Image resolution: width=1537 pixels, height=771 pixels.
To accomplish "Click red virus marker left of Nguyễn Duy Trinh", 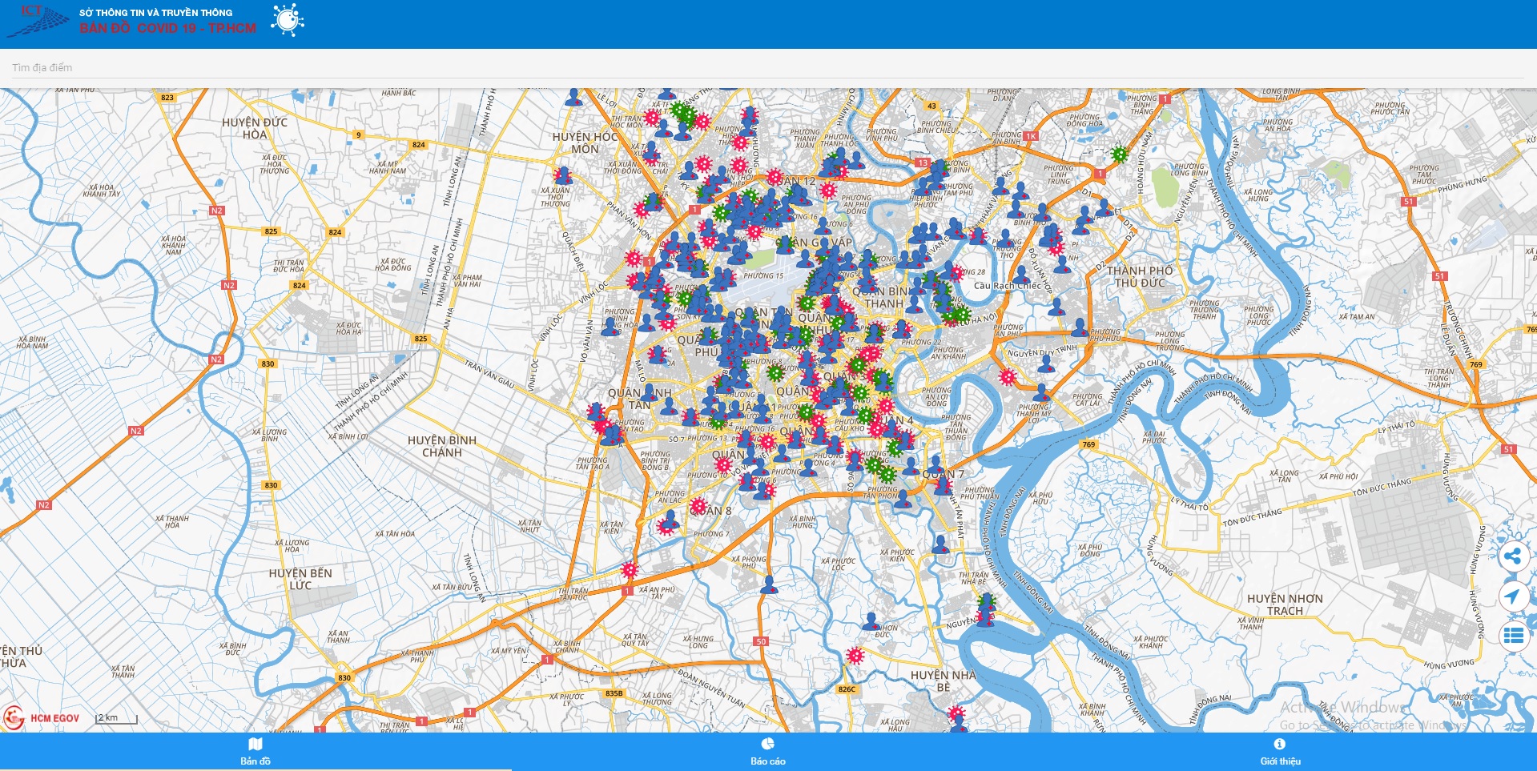I will coord(1007,376).
